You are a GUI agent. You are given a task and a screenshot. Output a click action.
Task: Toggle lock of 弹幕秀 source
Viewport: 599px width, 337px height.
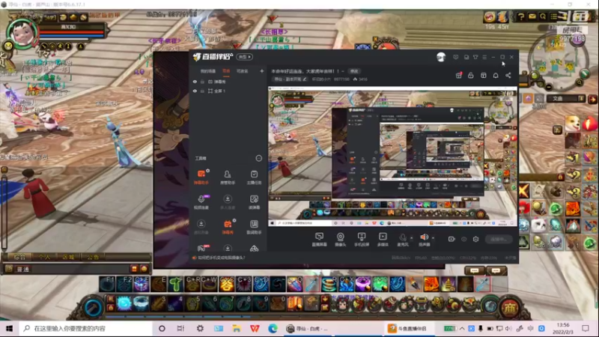point(202,82)
